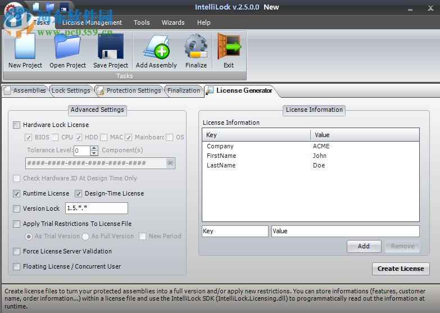Select the As Full Version radio button
Viewport: 440px width, 313px height.
pos(85,237)
